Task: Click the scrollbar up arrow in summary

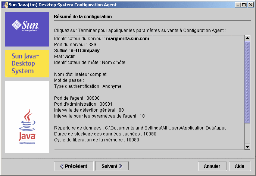Action: pyautogui.click(x=247, y=38)
